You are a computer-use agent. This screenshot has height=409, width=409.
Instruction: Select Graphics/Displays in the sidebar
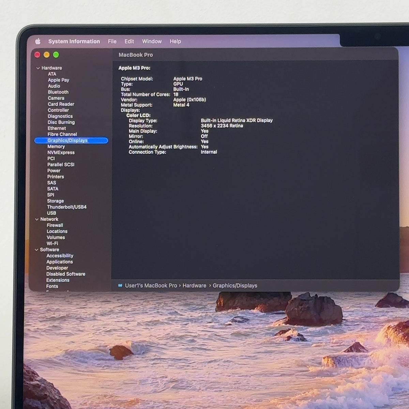tap(71, 140)
